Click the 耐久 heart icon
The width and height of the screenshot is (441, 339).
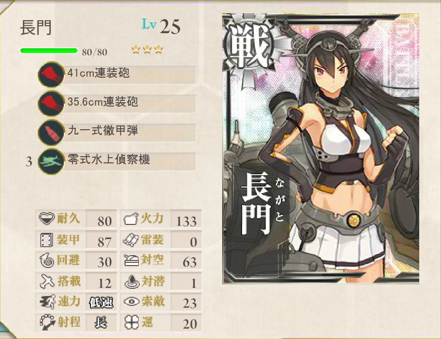click(46, 218)
